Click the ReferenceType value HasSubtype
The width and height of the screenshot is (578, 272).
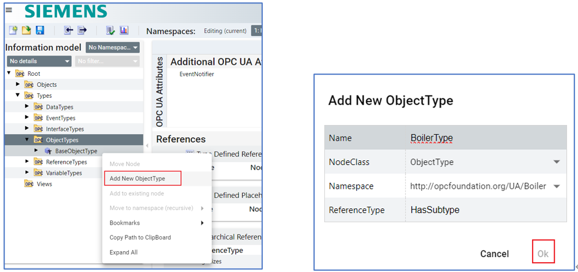click(x=435, y=210)
